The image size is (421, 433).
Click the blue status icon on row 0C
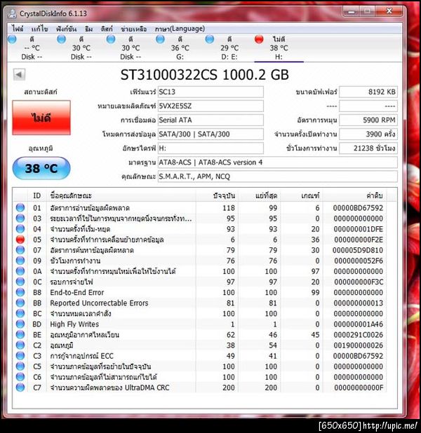[x=20, y=282]
